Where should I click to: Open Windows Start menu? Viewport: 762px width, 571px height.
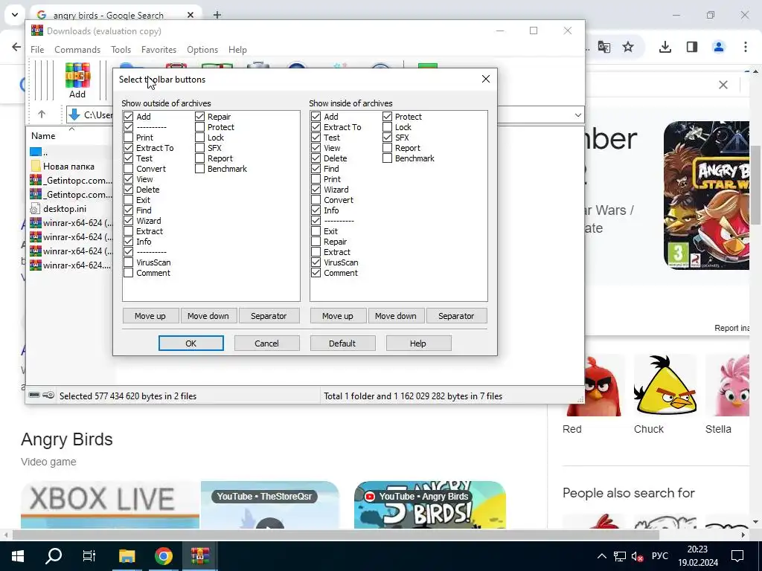click(x=18, y=556)
